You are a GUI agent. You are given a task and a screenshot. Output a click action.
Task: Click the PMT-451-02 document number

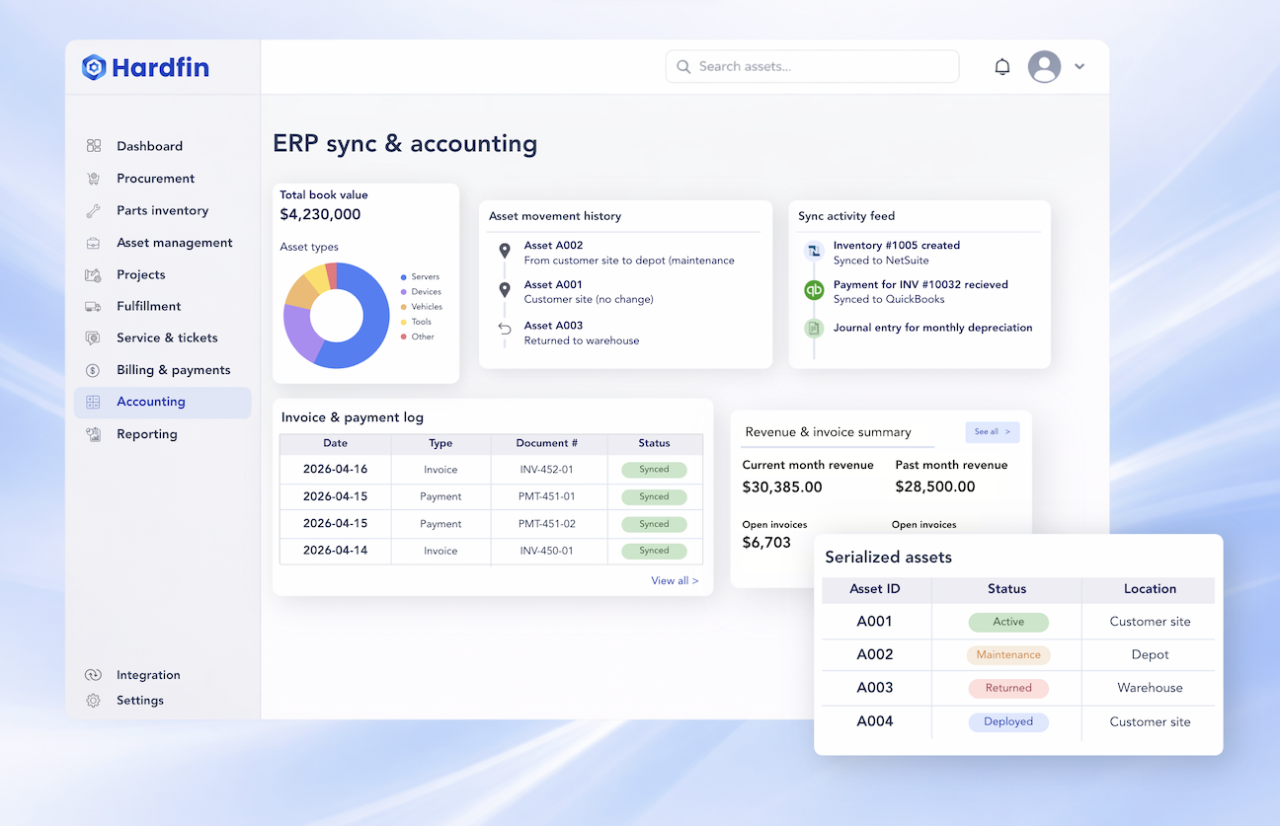click(546, 524)
